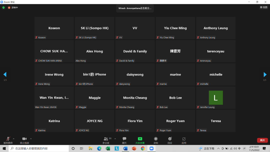The width and height of the screenshot is (270, 152).
Task: Select Jennifer Leung's video tile with green avatar
Action: click(x=215, y=97)
